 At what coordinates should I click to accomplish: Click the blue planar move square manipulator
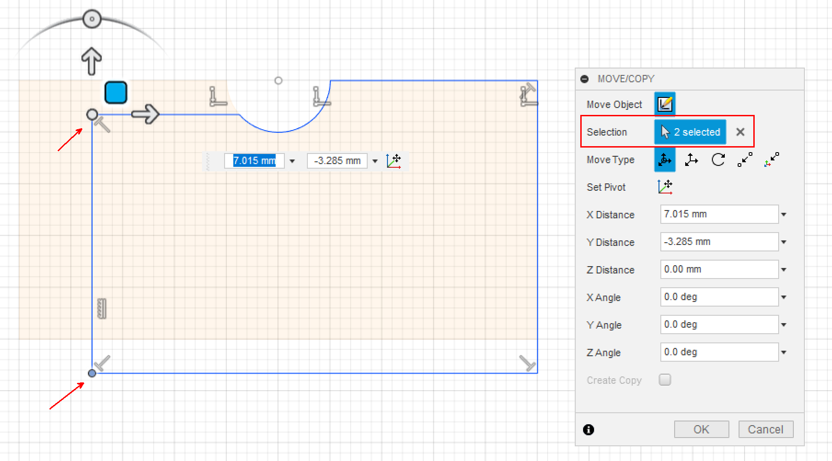pyautogui.click(x=116, y=92)
